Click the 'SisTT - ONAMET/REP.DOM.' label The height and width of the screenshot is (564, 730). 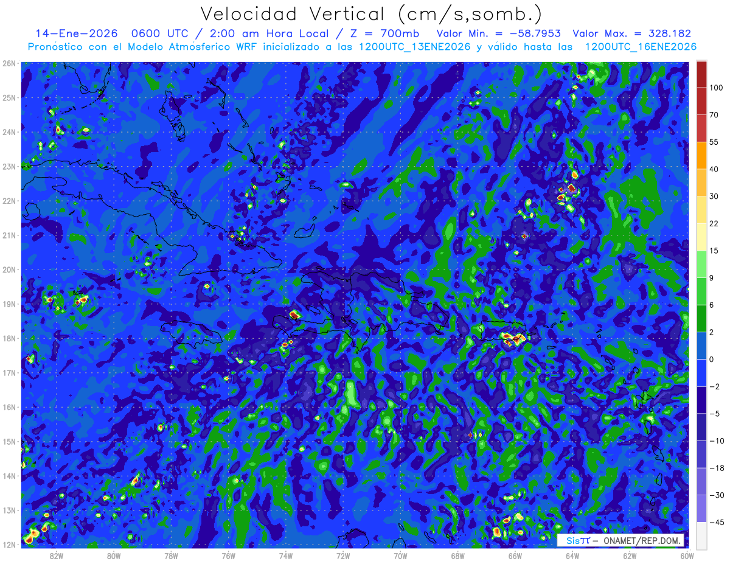pos(620,540)
